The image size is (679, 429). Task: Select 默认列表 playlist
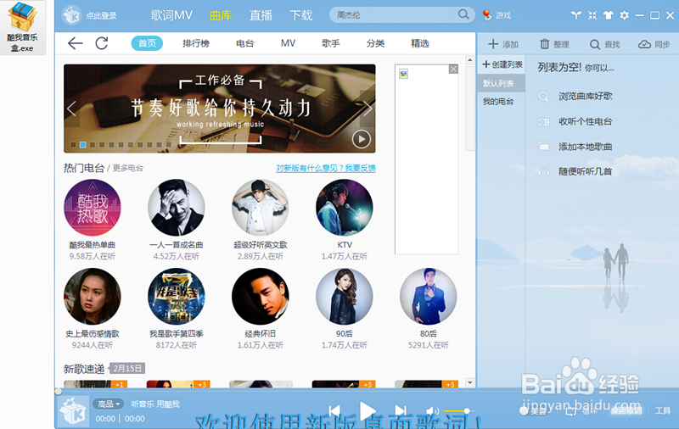tap(502, 83)
